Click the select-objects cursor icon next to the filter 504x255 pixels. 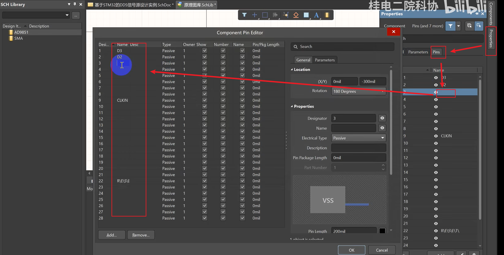click(469, 26)
